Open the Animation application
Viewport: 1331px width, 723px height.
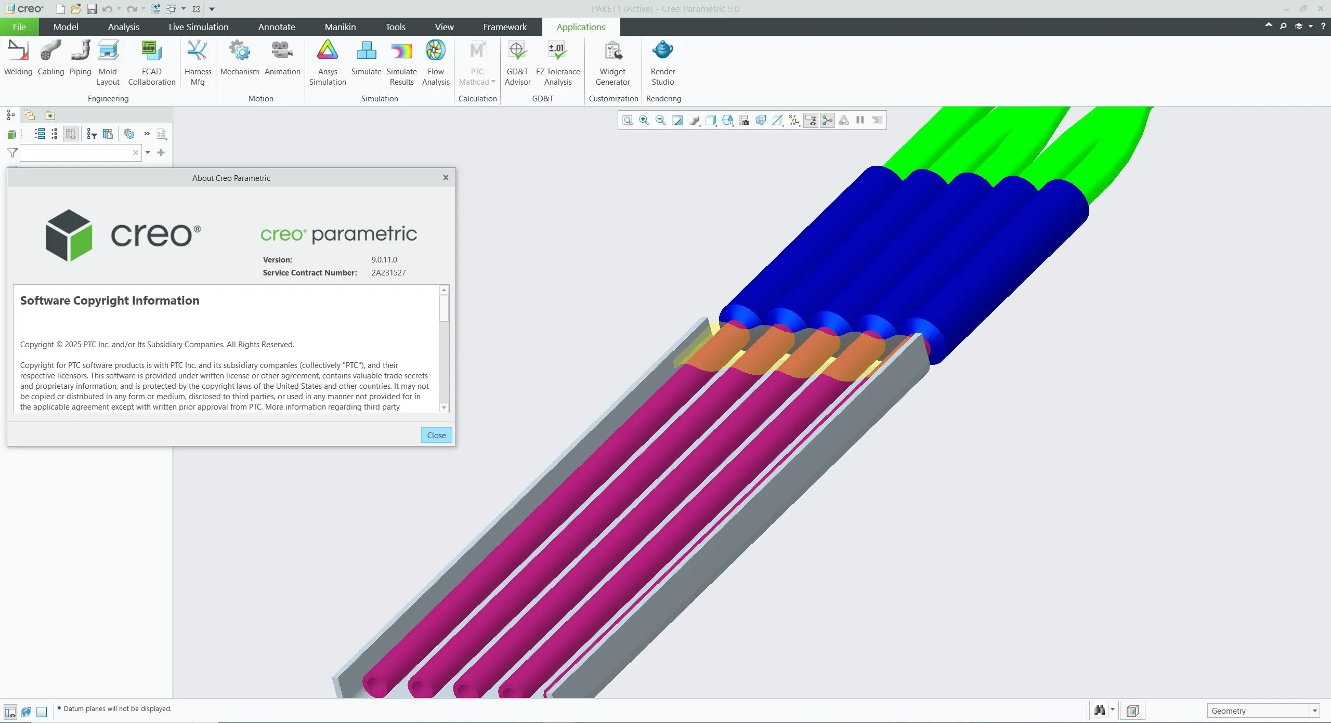click(x=282, y=58)
